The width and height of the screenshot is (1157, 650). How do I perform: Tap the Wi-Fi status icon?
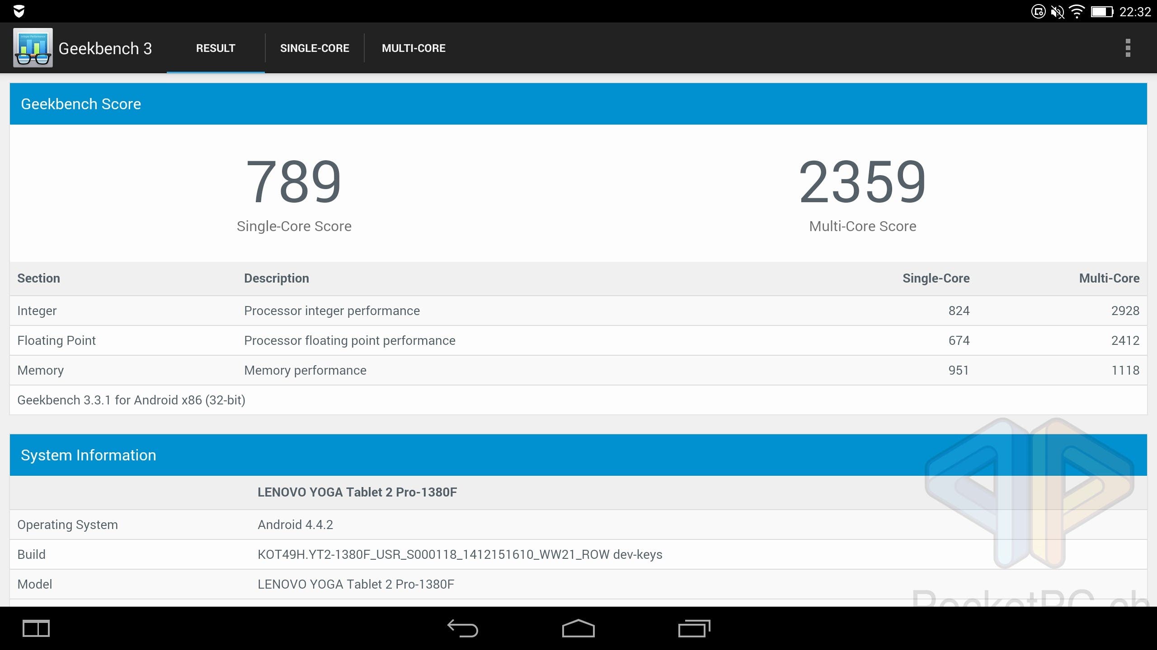(x=1077, y=11)
